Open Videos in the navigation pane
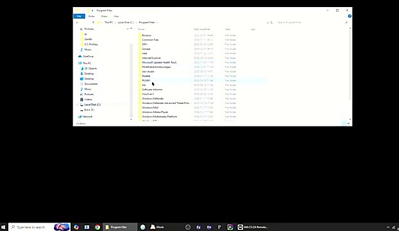This screenshot has height=231, width=399. click(88, 99)
